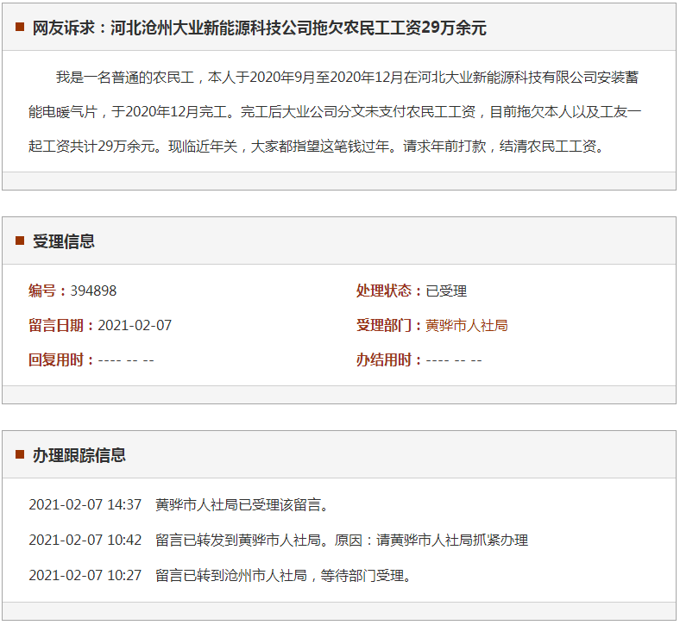
Task: Click the red square icon beside 网友诉求 title
Action: [x=20, y=28]
